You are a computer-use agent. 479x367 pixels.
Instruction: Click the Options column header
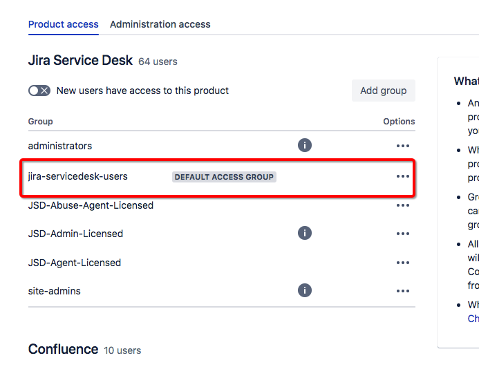[x=399, y=122]
